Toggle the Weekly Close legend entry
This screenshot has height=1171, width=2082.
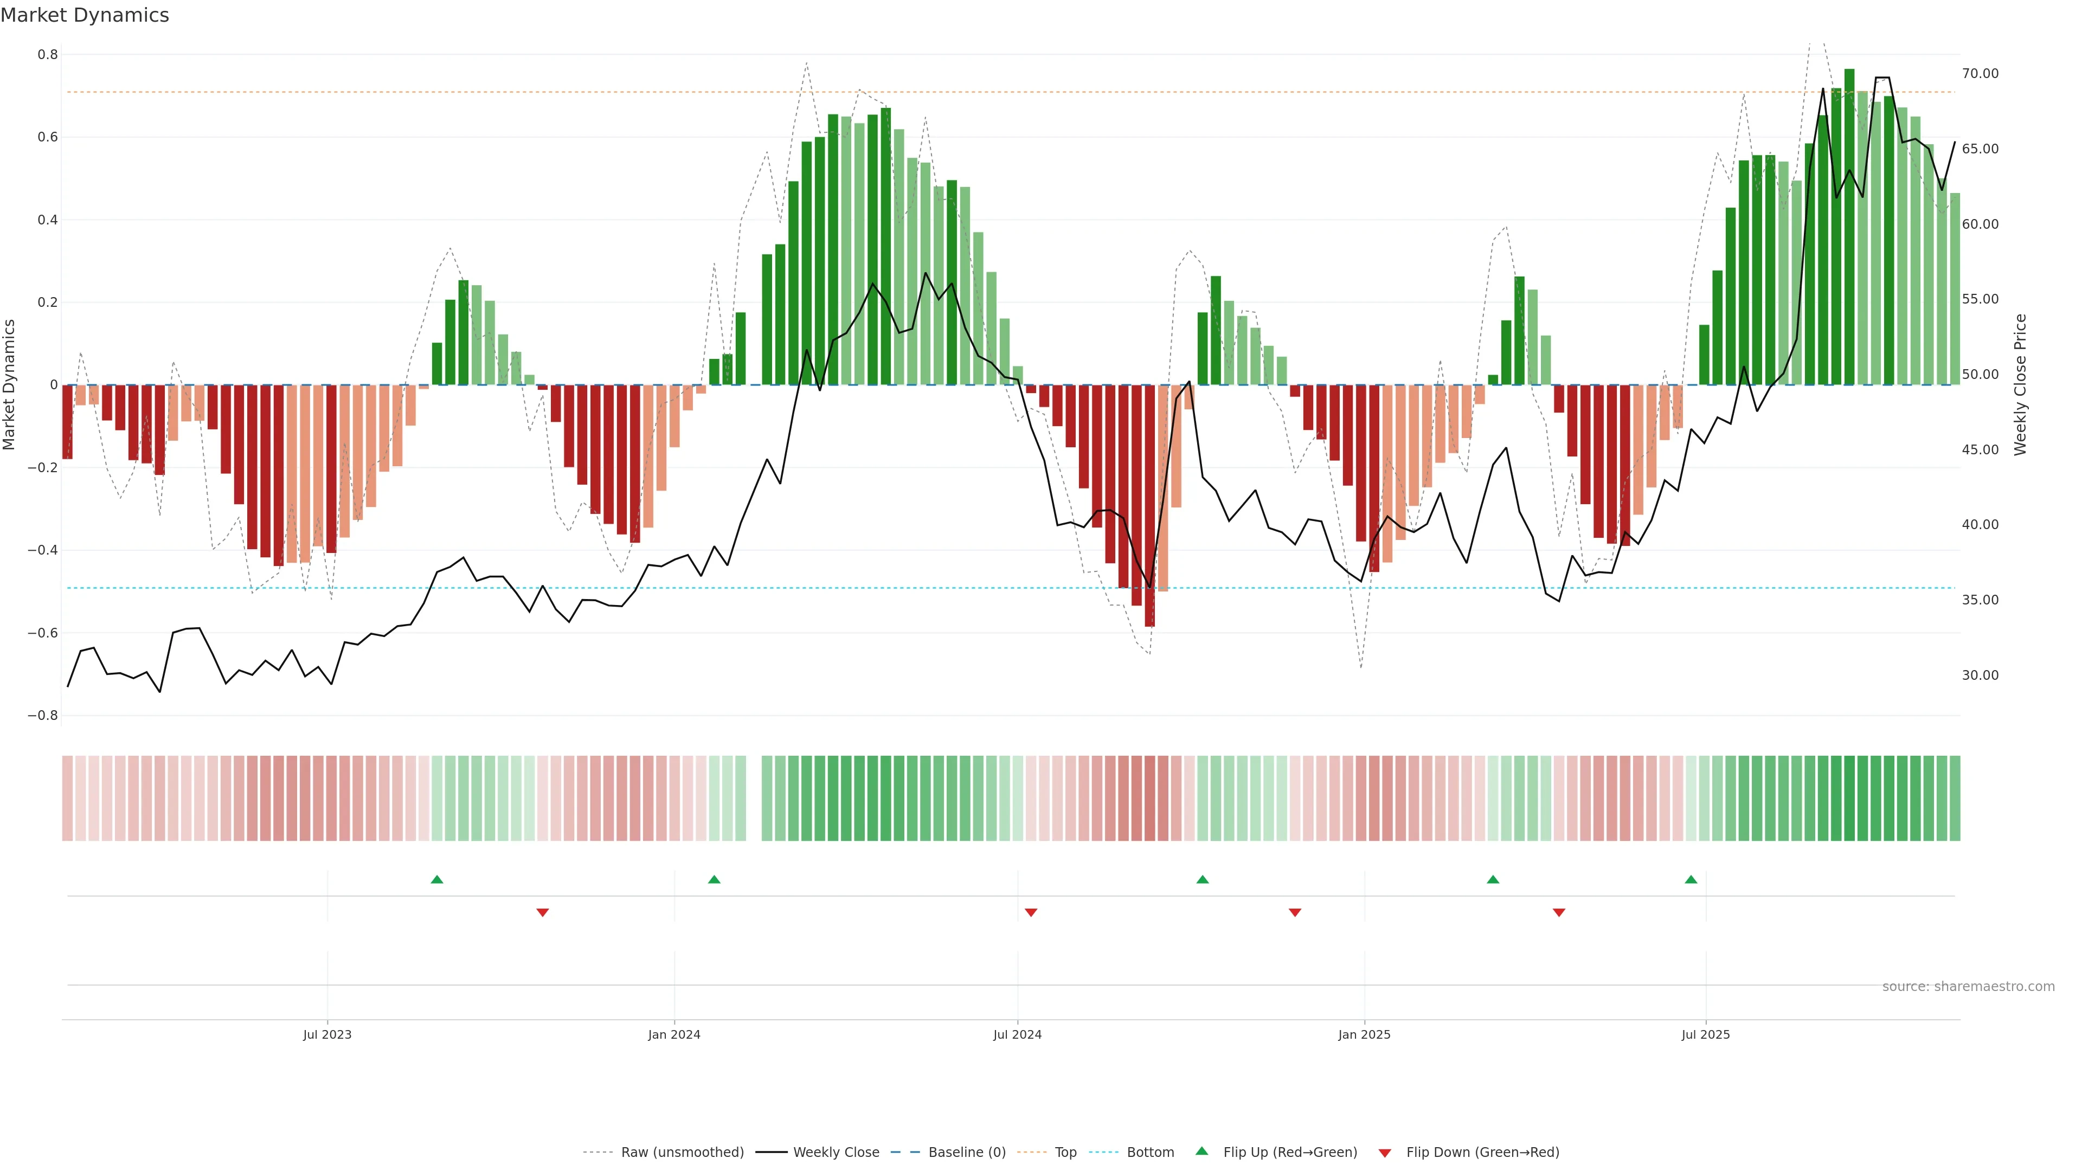coord(836,1153)
